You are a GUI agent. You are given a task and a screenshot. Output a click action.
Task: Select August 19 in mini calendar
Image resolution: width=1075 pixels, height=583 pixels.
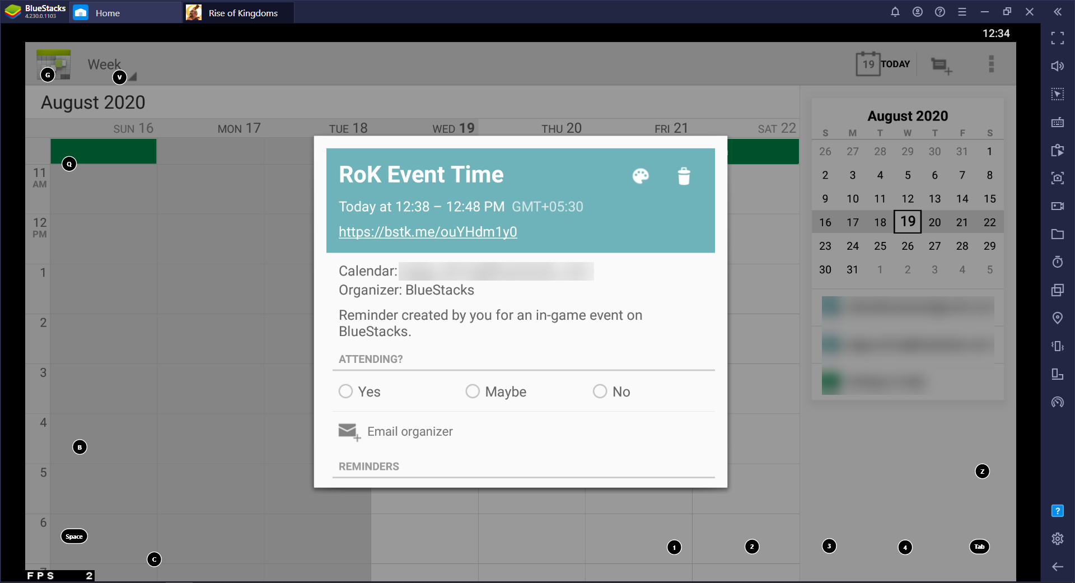pyautogui.click(x=908, y=222)
